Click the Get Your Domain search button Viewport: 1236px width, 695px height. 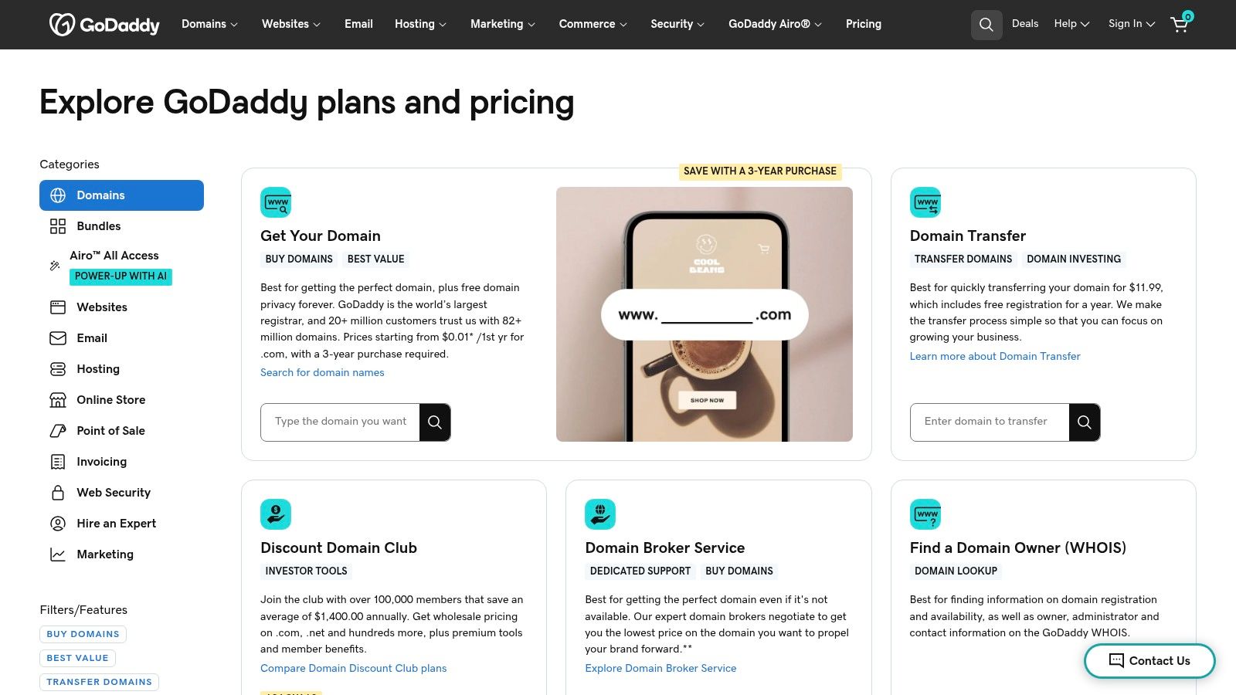click(435, 422)
